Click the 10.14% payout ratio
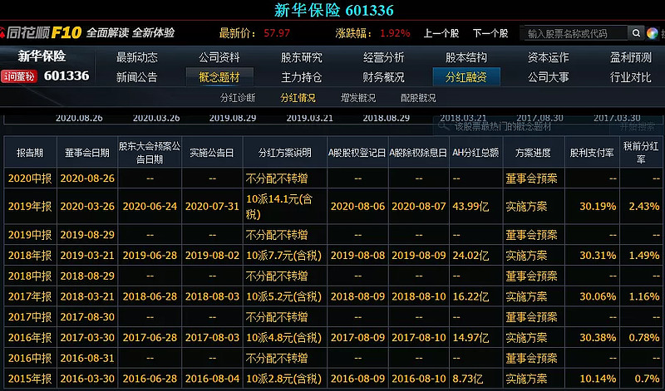This screenshot has height=391, width=665. click(x=598, y=379)
